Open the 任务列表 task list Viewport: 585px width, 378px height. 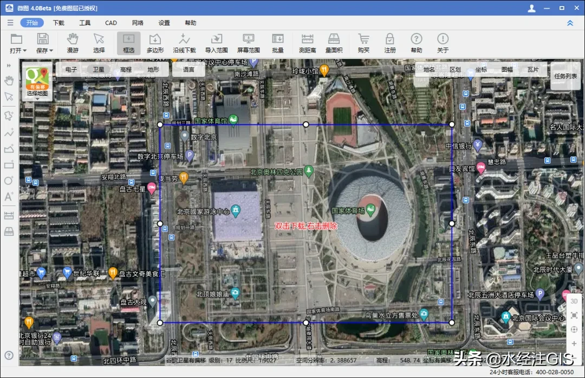tap(565, 76)
